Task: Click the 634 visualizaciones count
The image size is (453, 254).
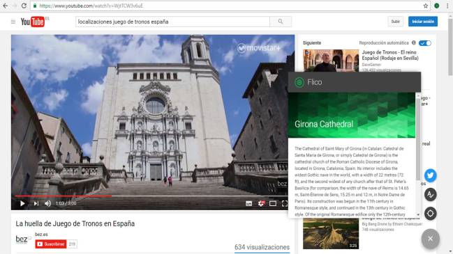Action: click(262, 247)
